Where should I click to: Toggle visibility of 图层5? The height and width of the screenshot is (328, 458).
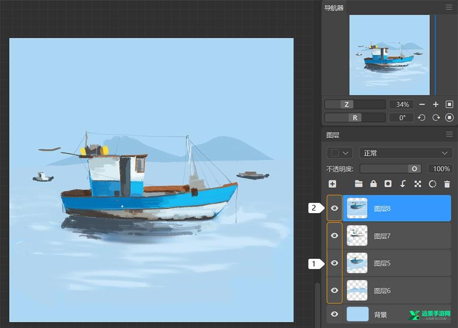click(x=334, y=263)
